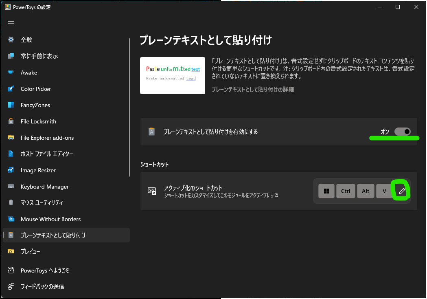Image resolution: width=427 pixels, height=299 pixels.
Task: Click the Image Resizer icon
Action: click(11, 170)
